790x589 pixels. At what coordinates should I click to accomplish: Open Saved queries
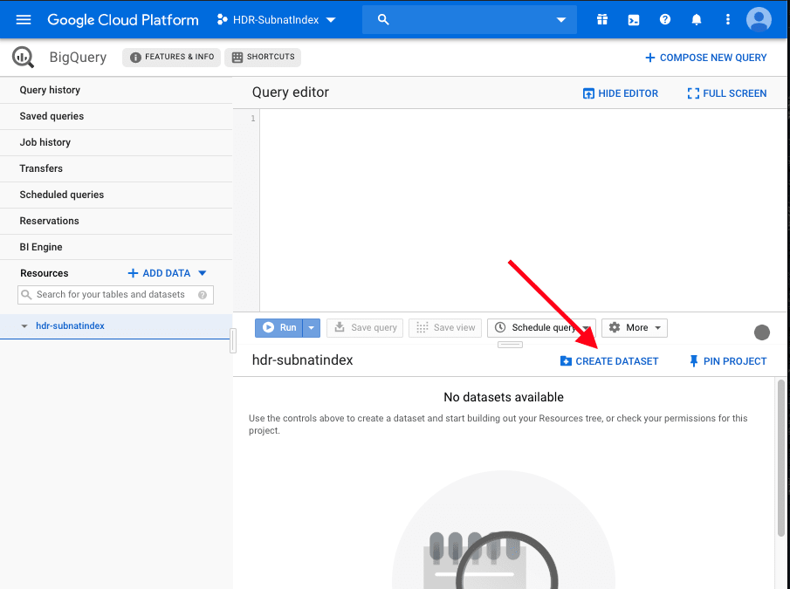pos(116,116)
